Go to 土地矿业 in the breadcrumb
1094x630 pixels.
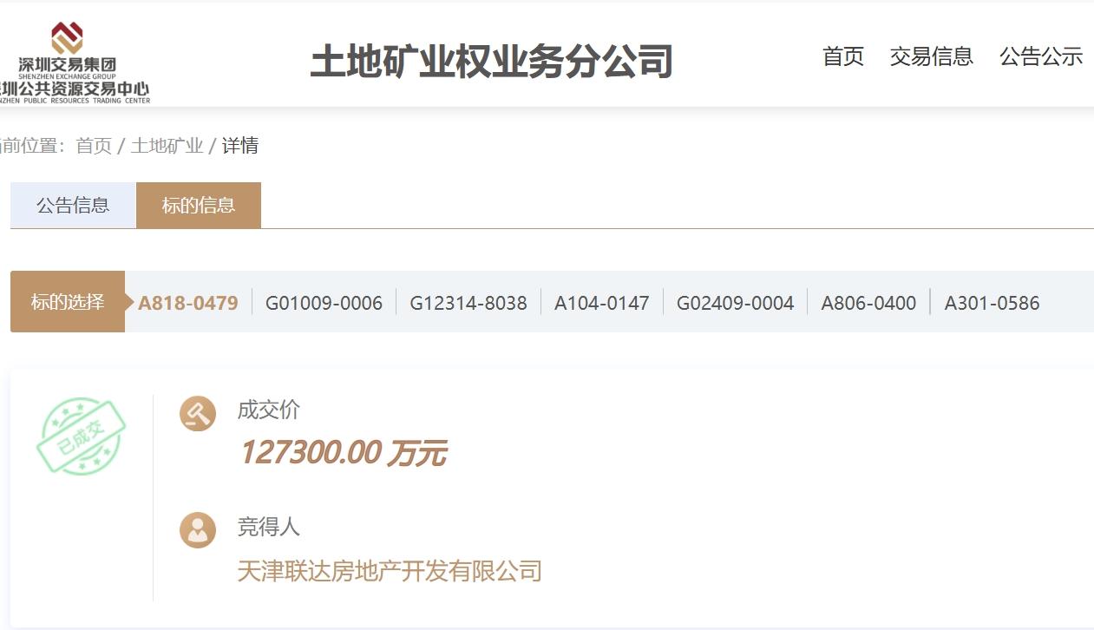coord(167,146)
